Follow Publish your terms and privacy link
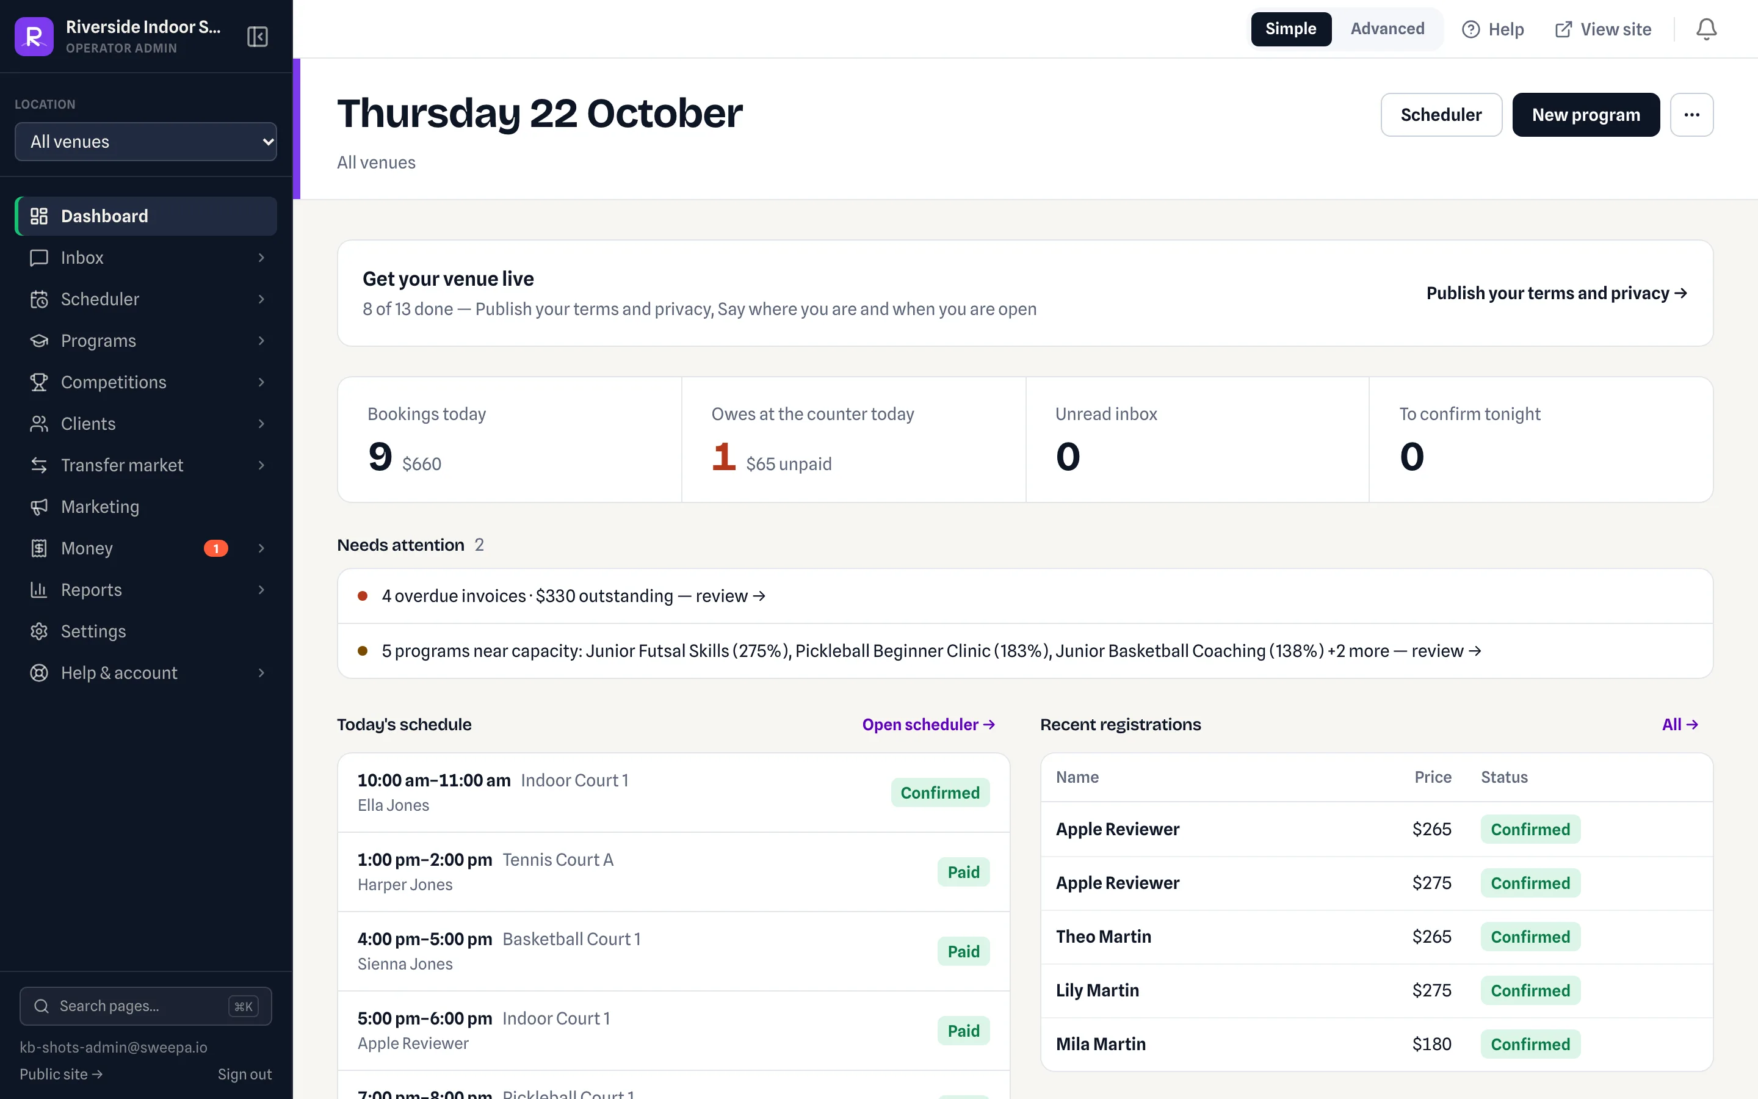This screenshot has height=1099, width=1758. tap(1556, 293)
